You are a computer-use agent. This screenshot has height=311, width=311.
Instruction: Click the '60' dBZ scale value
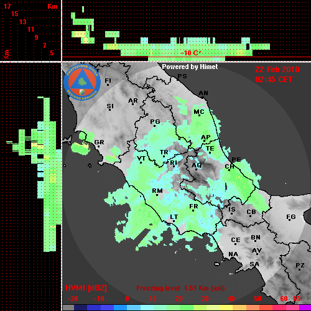284,299
